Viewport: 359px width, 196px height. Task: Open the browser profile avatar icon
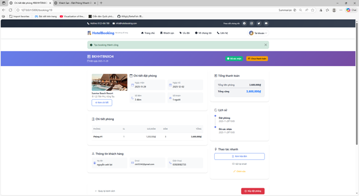(x=334, y=10)
